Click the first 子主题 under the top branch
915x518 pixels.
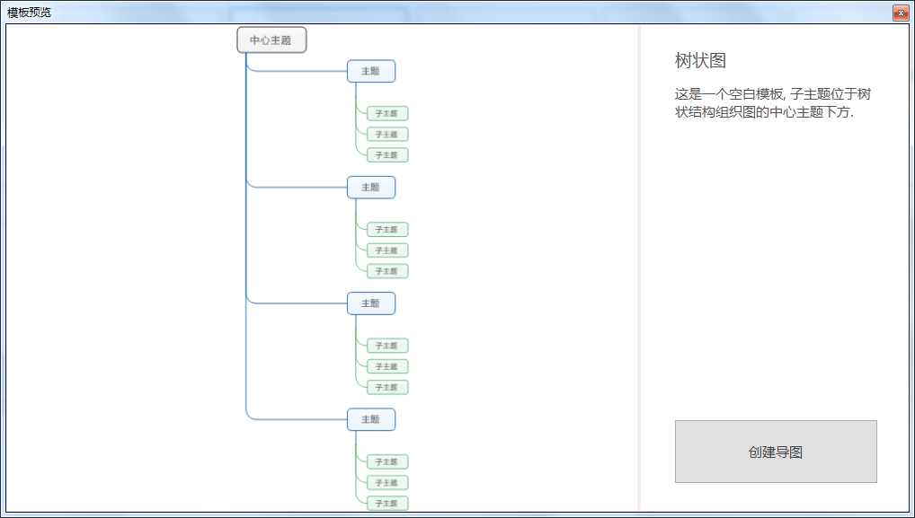click(x=386, y=113)
